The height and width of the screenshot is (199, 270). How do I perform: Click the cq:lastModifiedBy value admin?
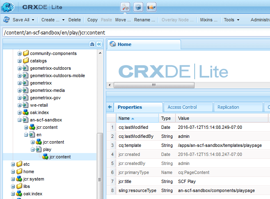click(x=184, y=136)
